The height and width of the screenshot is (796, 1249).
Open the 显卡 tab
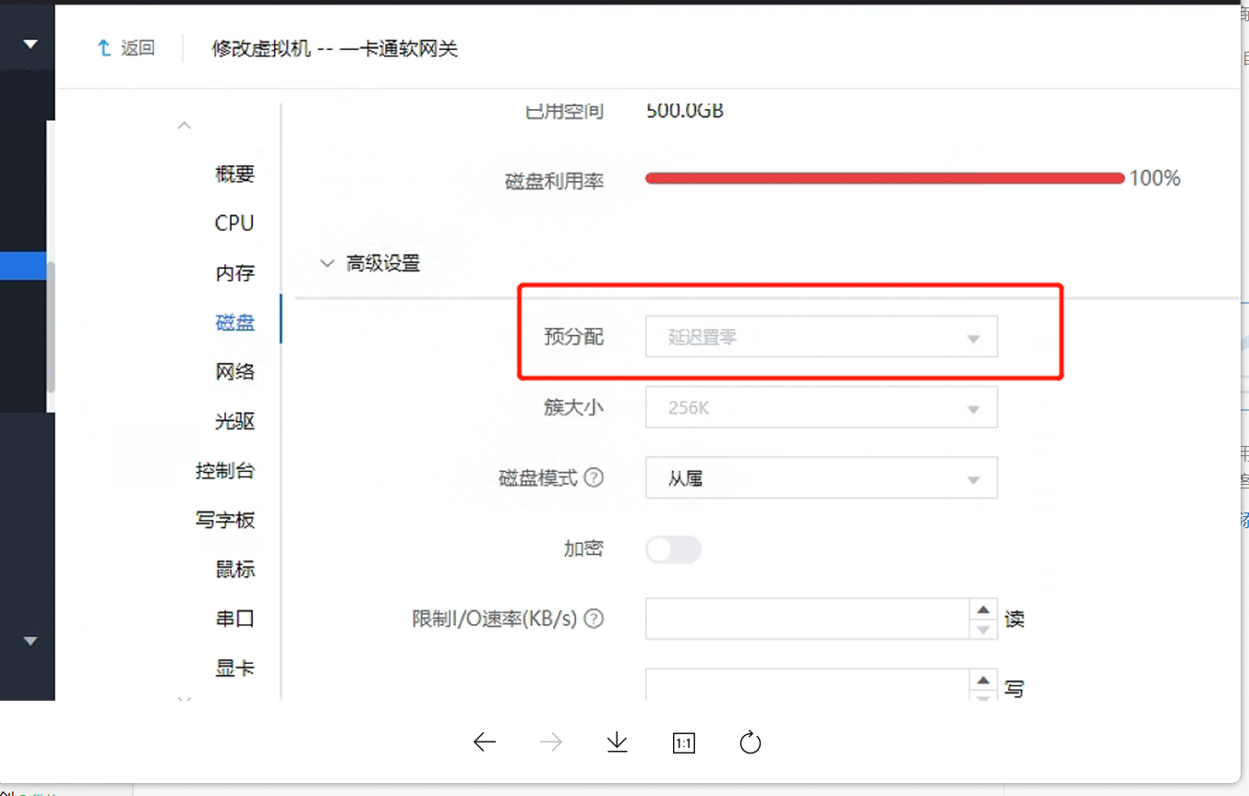pyautogui.click(x=234, y=669)
